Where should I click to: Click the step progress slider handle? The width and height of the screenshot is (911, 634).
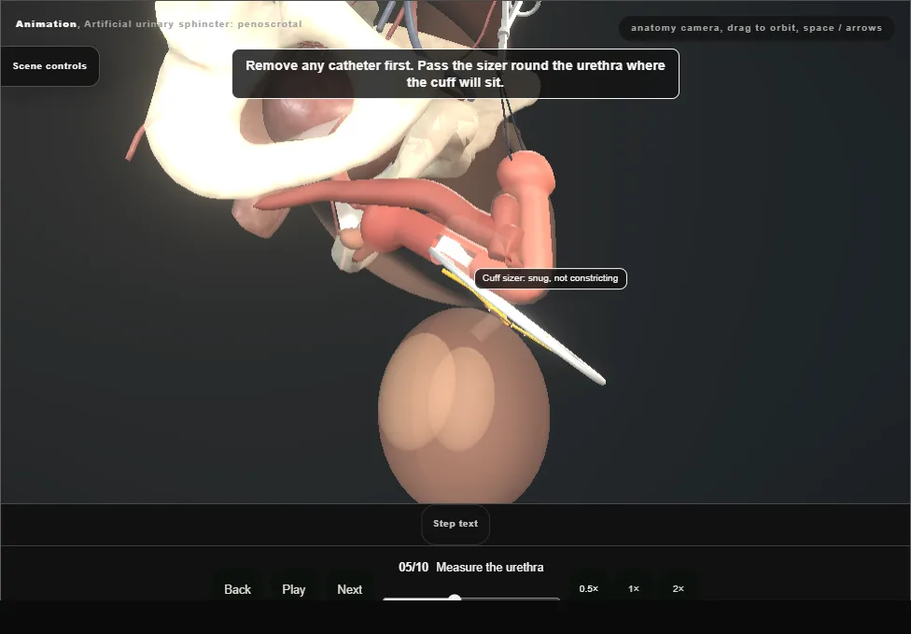pyautogui.click(x=455, y=598)
